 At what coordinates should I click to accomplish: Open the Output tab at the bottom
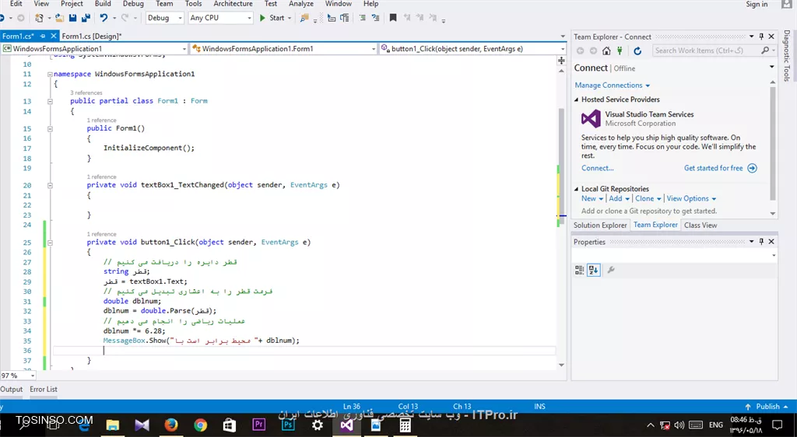point(12,390)
